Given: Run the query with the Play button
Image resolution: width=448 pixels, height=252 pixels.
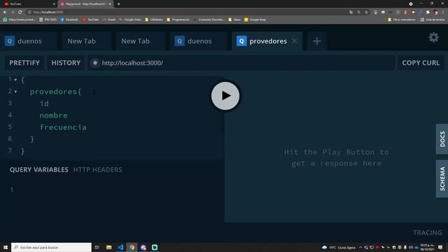Looking at the screenshot, I should tap(225, 96).
